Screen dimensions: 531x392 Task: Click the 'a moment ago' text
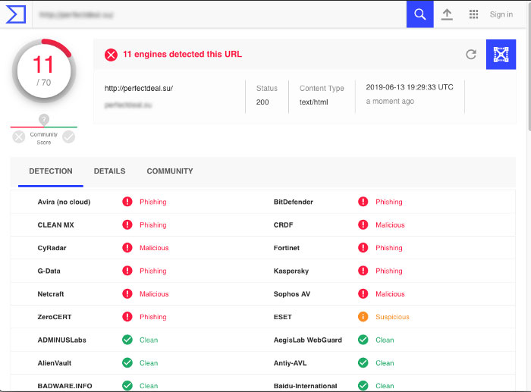[x=390, y=101]
